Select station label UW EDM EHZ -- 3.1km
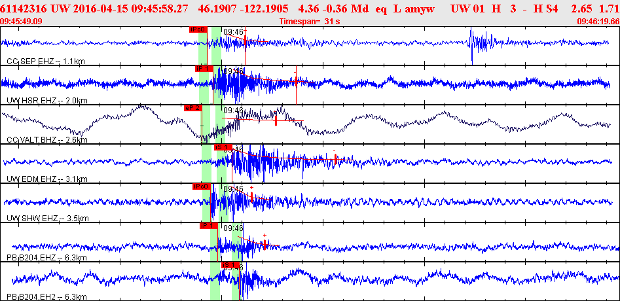620x301 pixels. pyautogui.click(x=47, y=179)
